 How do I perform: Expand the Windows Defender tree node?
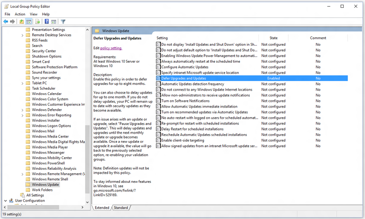coord(23,109)
